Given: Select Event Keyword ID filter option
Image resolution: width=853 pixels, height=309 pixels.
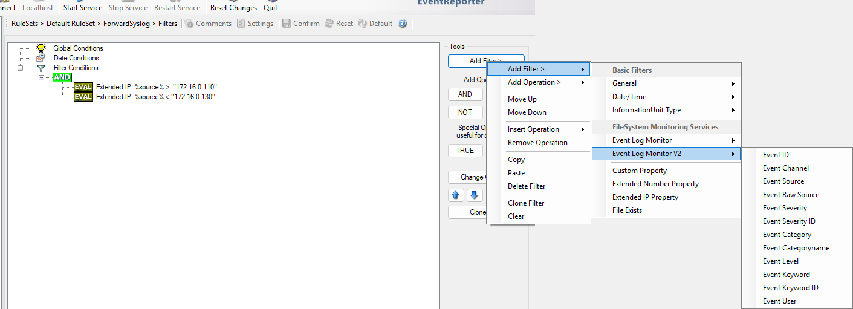Looking at the screenshot, I should click(x=797, y=288).
